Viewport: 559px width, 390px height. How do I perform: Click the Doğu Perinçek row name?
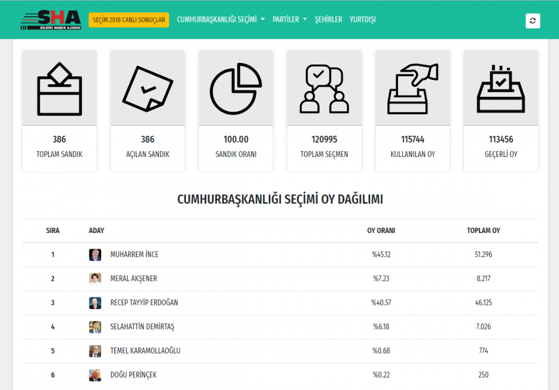pos(134,375)
